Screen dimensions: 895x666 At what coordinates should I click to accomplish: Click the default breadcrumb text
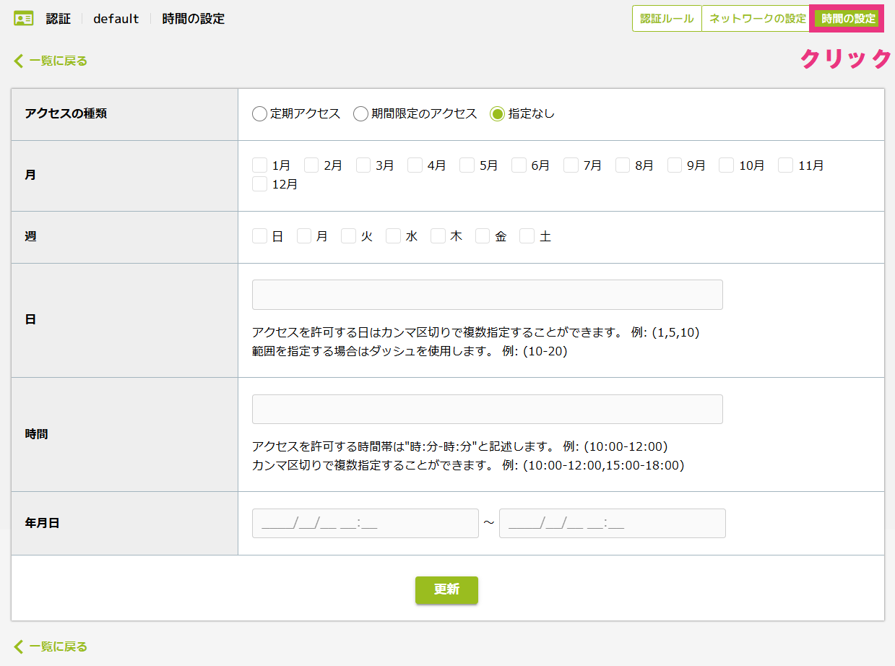[116, 19]
